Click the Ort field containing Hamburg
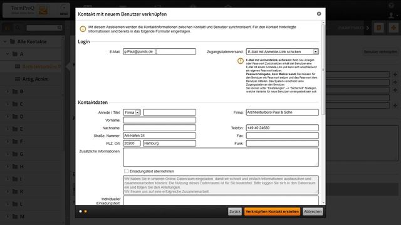This screenshot has width=401, height=225. tap(170, 143)
